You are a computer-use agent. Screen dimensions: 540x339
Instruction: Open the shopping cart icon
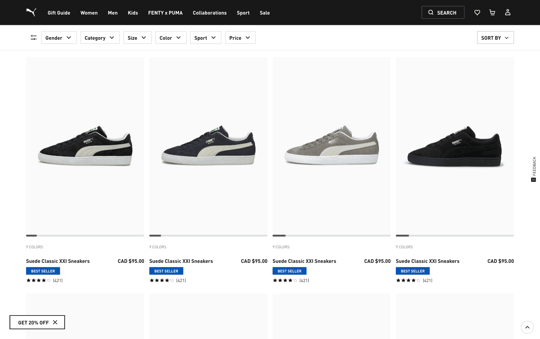tap(492, 13)
